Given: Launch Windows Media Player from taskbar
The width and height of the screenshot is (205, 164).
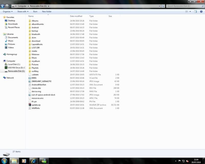Looking at the screenshot, I should tap(24, 161).
